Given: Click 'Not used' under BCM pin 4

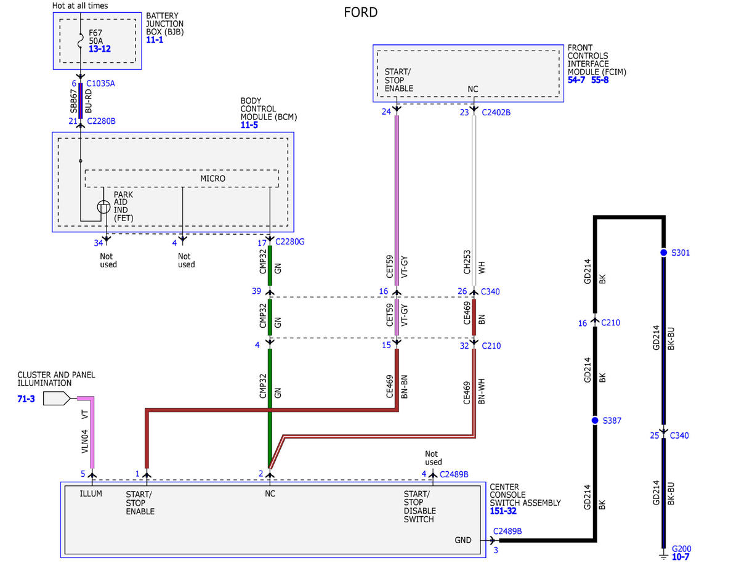Looking at the screenshot, I should tap(186, 261).
